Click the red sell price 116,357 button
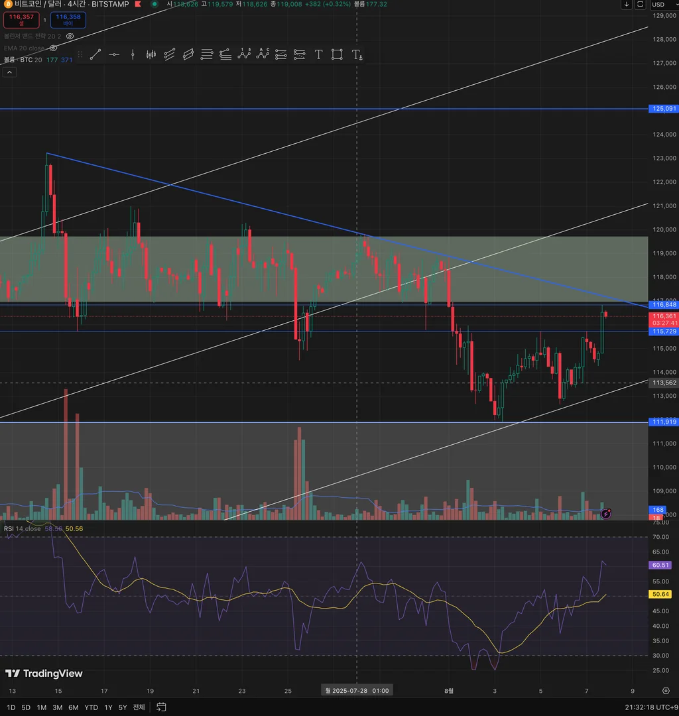679x716 pixels. pyautogui.click(x=21, y=20)
